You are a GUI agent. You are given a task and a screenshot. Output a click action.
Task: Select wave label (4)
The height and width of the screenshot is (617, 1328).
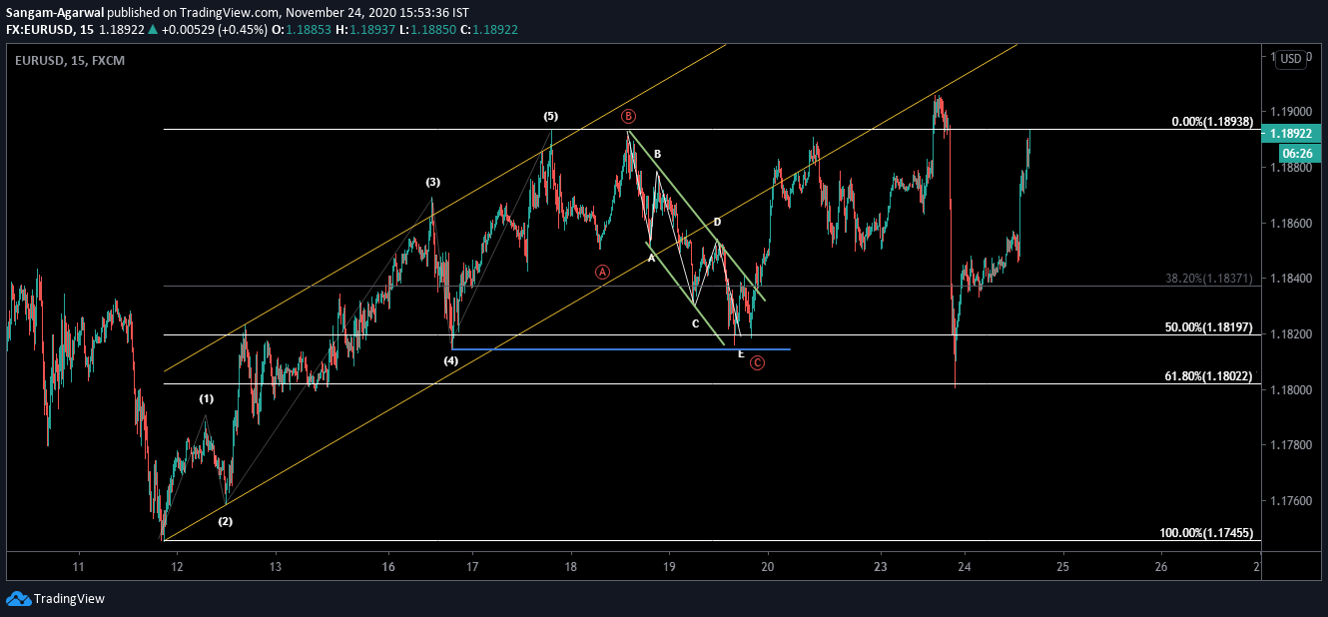click(x=451, y=360)
